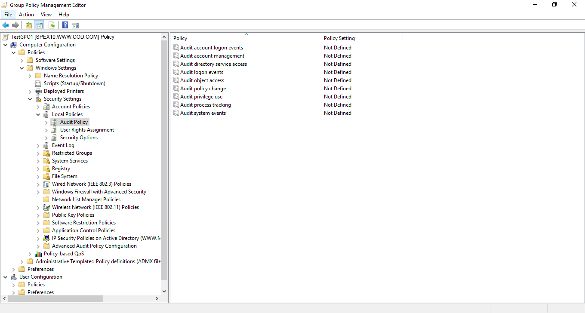Expand the System Services node
585x313 pixels.
pyautogui.click(x=38, y=161)
